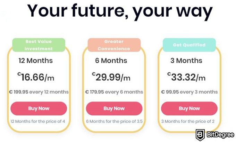
Task: Click Buy Now for 3 Months plan
Action: pos(189,108)
